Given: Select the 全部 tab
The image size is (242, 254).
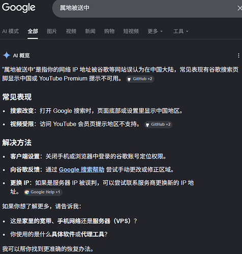Looking at the screenshot, I should coord(33,31).
